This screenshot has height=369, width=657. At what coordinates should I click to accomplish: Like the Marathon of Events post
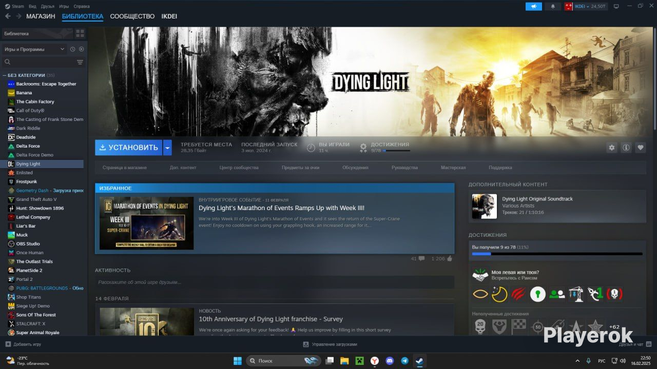coord(450,259)
